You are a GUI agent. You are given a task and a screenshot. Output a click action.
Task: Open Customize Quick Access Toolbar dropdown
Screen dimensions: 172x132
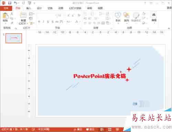tap(34, 3)
